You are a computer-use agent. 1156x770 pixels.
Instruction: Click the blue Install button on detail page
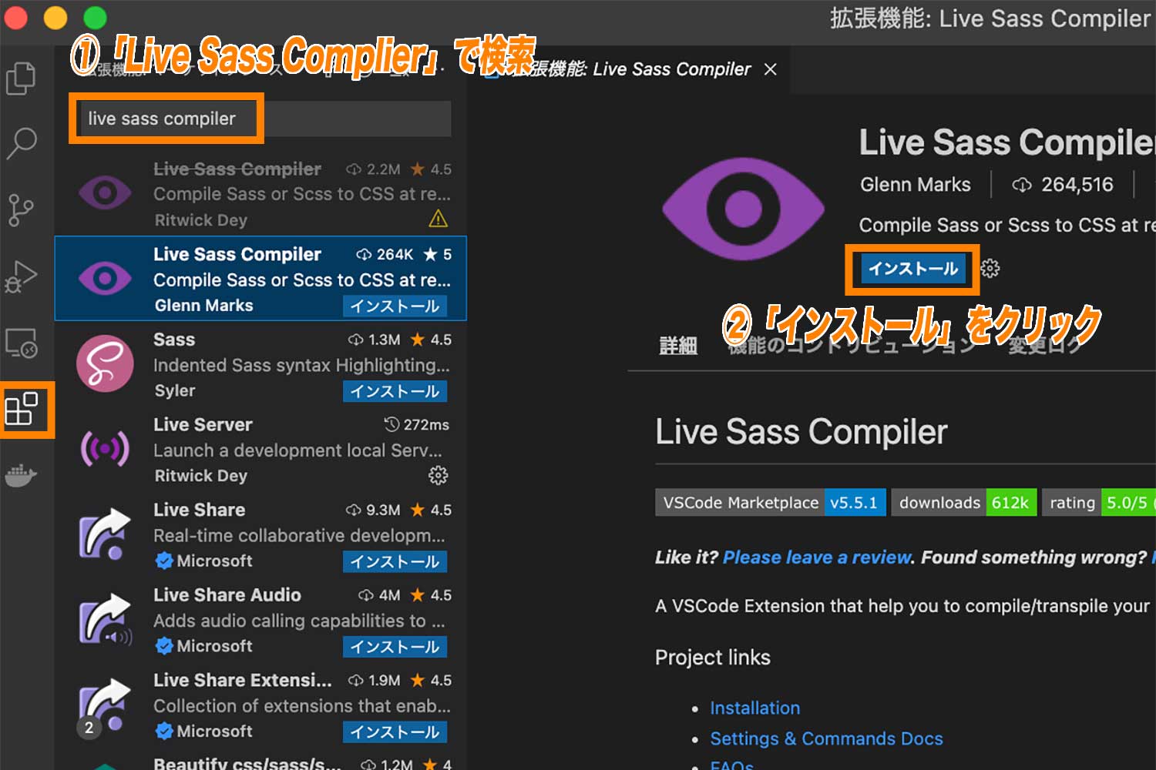tap(913, 269)
